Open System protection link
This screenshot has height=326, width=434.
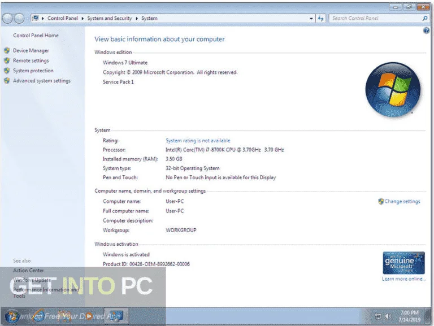33,71
